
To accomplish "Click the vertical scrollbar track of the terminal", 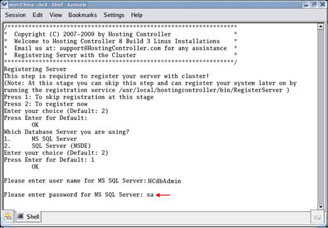I will coord(320,117).
